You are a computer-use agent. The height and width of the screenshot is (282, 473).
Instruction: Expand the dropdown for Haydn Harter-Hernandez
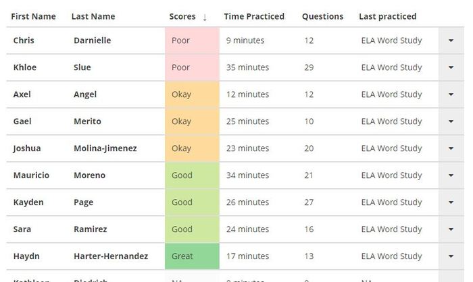pos(451,256)
